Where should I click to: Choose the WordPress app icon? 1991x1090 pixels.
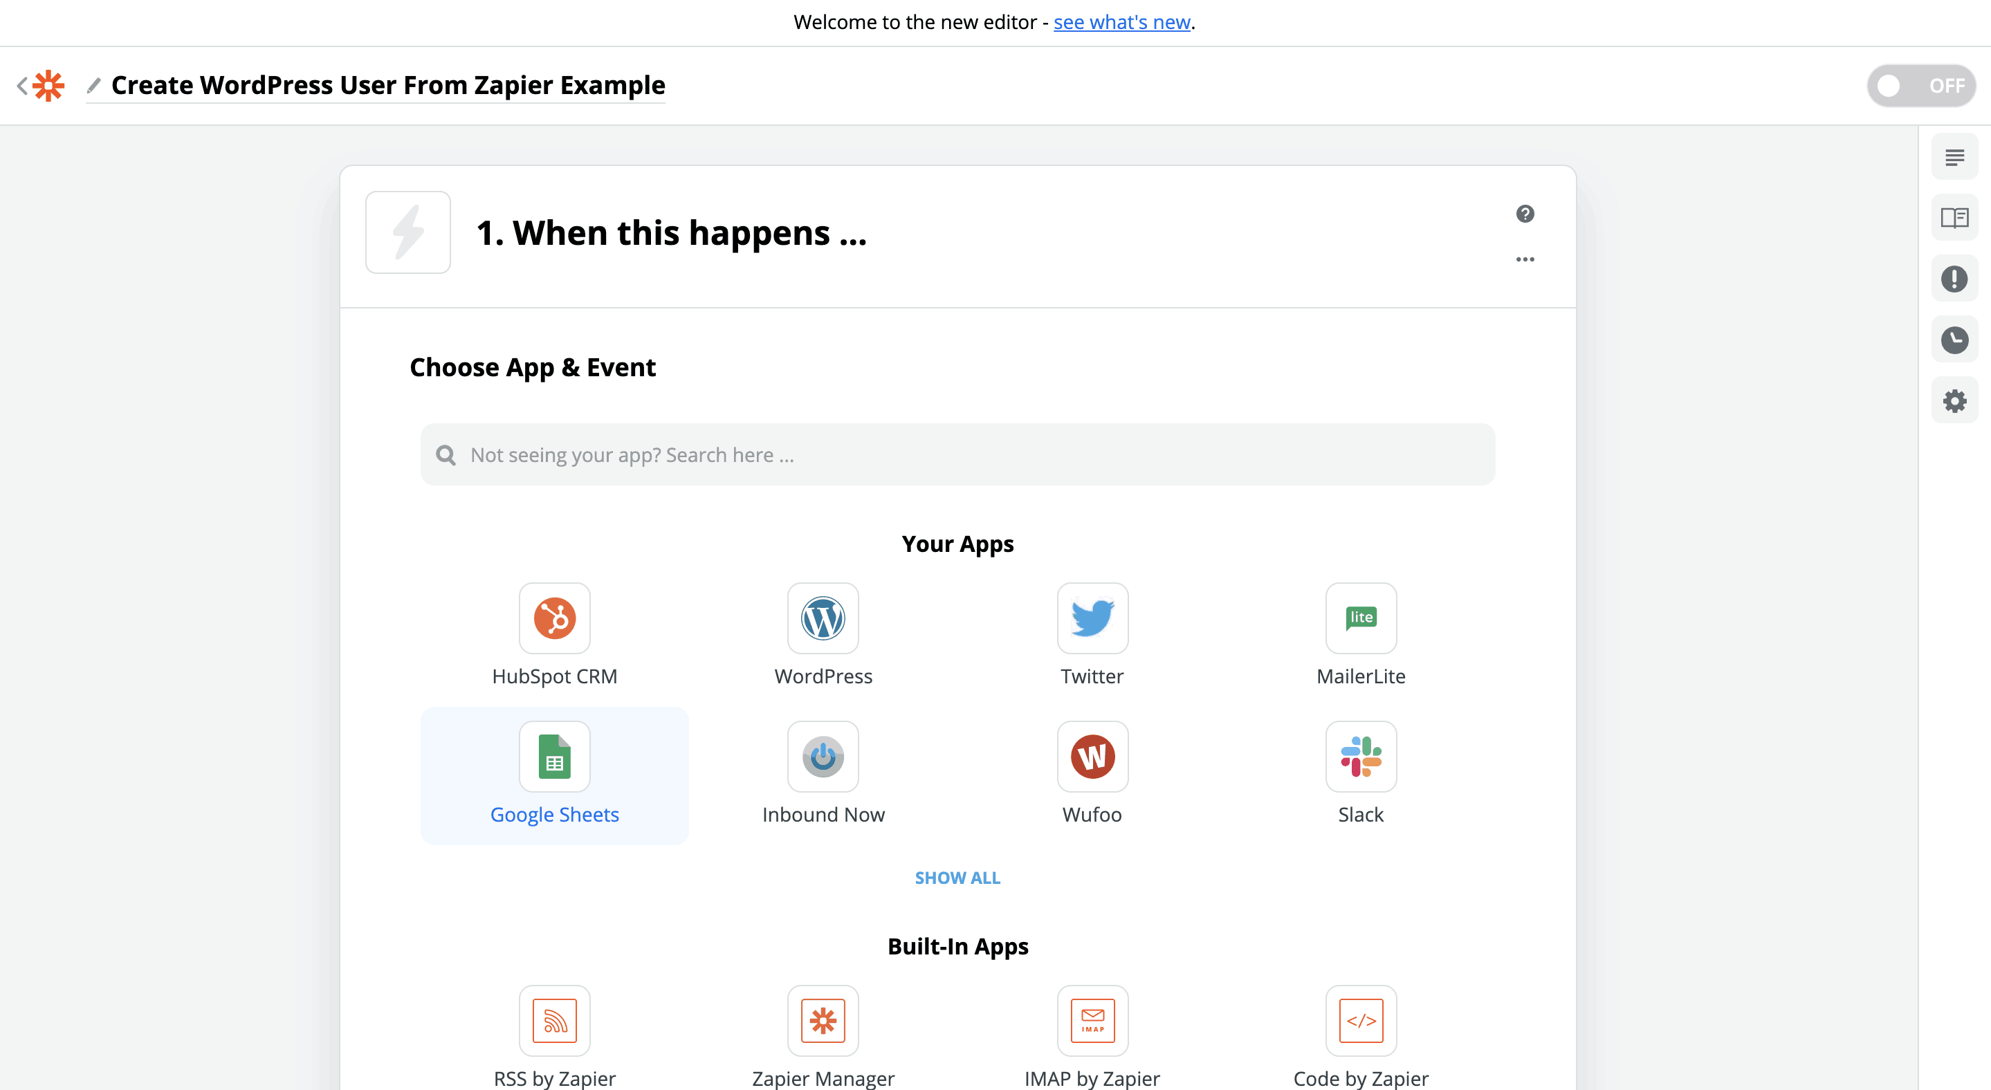click(823, 617)
